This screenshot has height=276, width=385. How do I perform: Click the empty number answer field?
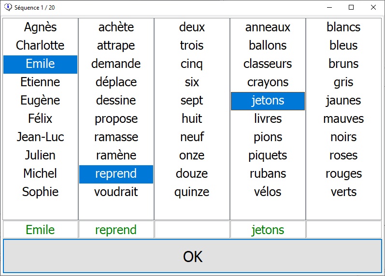pyautogui.click(x=192, y=230)
